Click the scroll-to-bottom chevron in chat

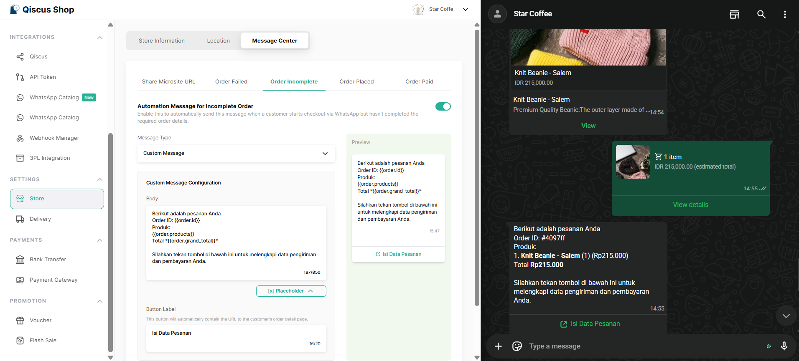click(x=786, y=316)
